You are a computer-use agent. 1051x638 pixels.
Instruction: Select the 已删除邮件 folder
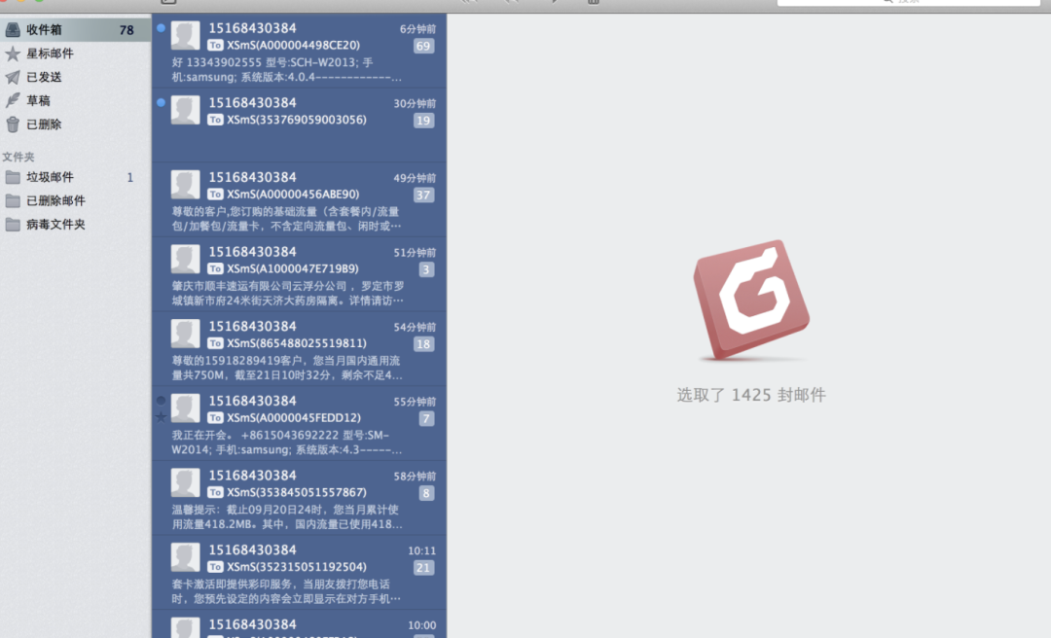pos(75,200)
